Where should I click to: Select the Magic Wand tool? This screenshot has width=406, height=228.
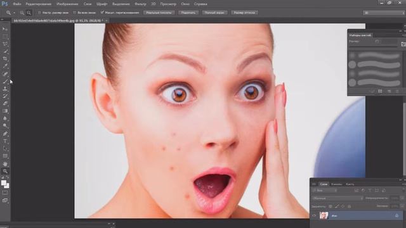tap(5, 51)
